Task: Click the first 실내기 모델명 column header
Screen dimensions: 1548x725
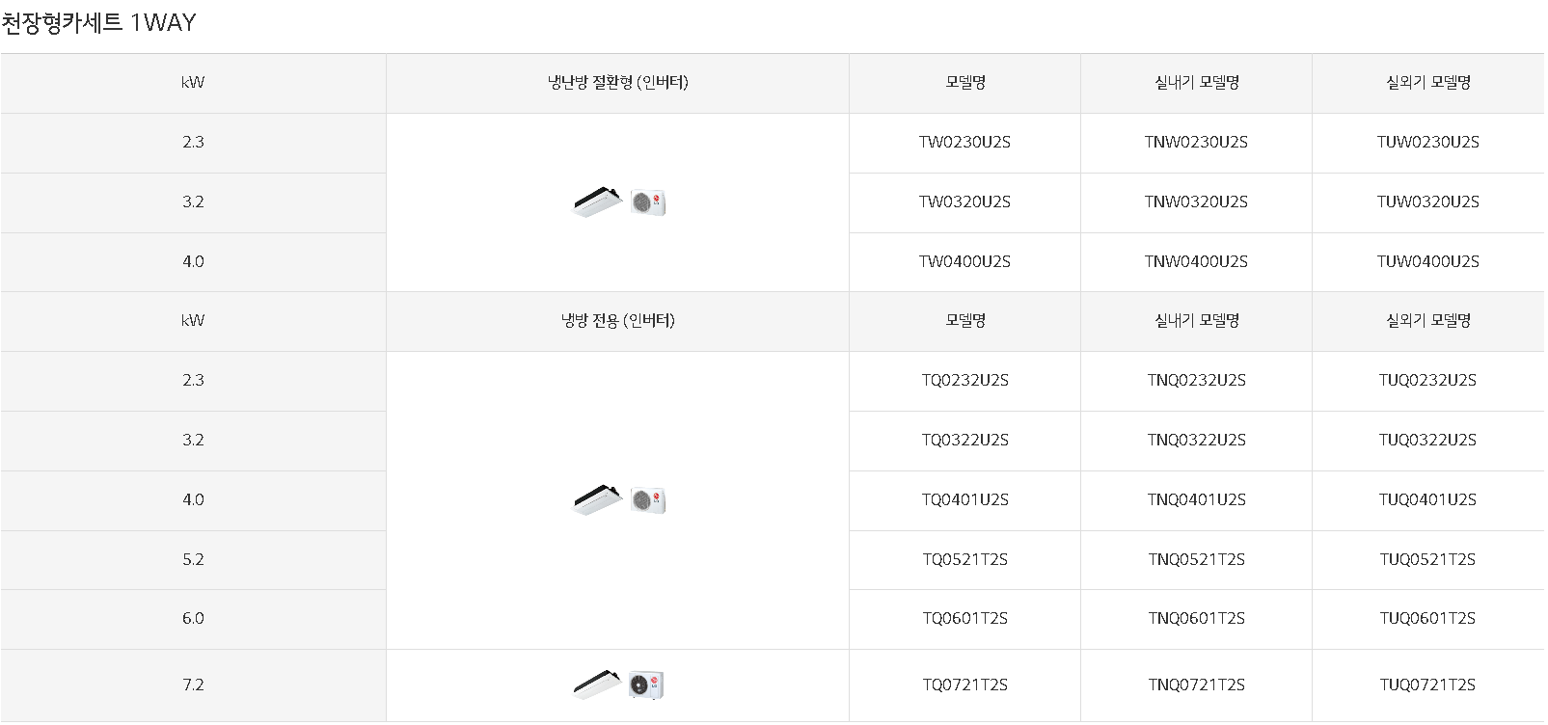Action: [x=1196, y=83]
